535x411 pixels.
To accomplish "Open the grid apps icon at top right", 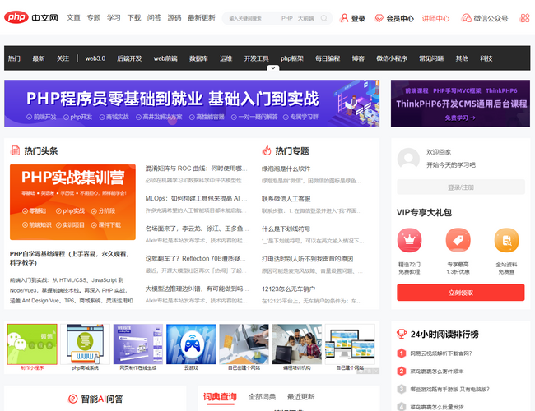I will tap(524, 18).
